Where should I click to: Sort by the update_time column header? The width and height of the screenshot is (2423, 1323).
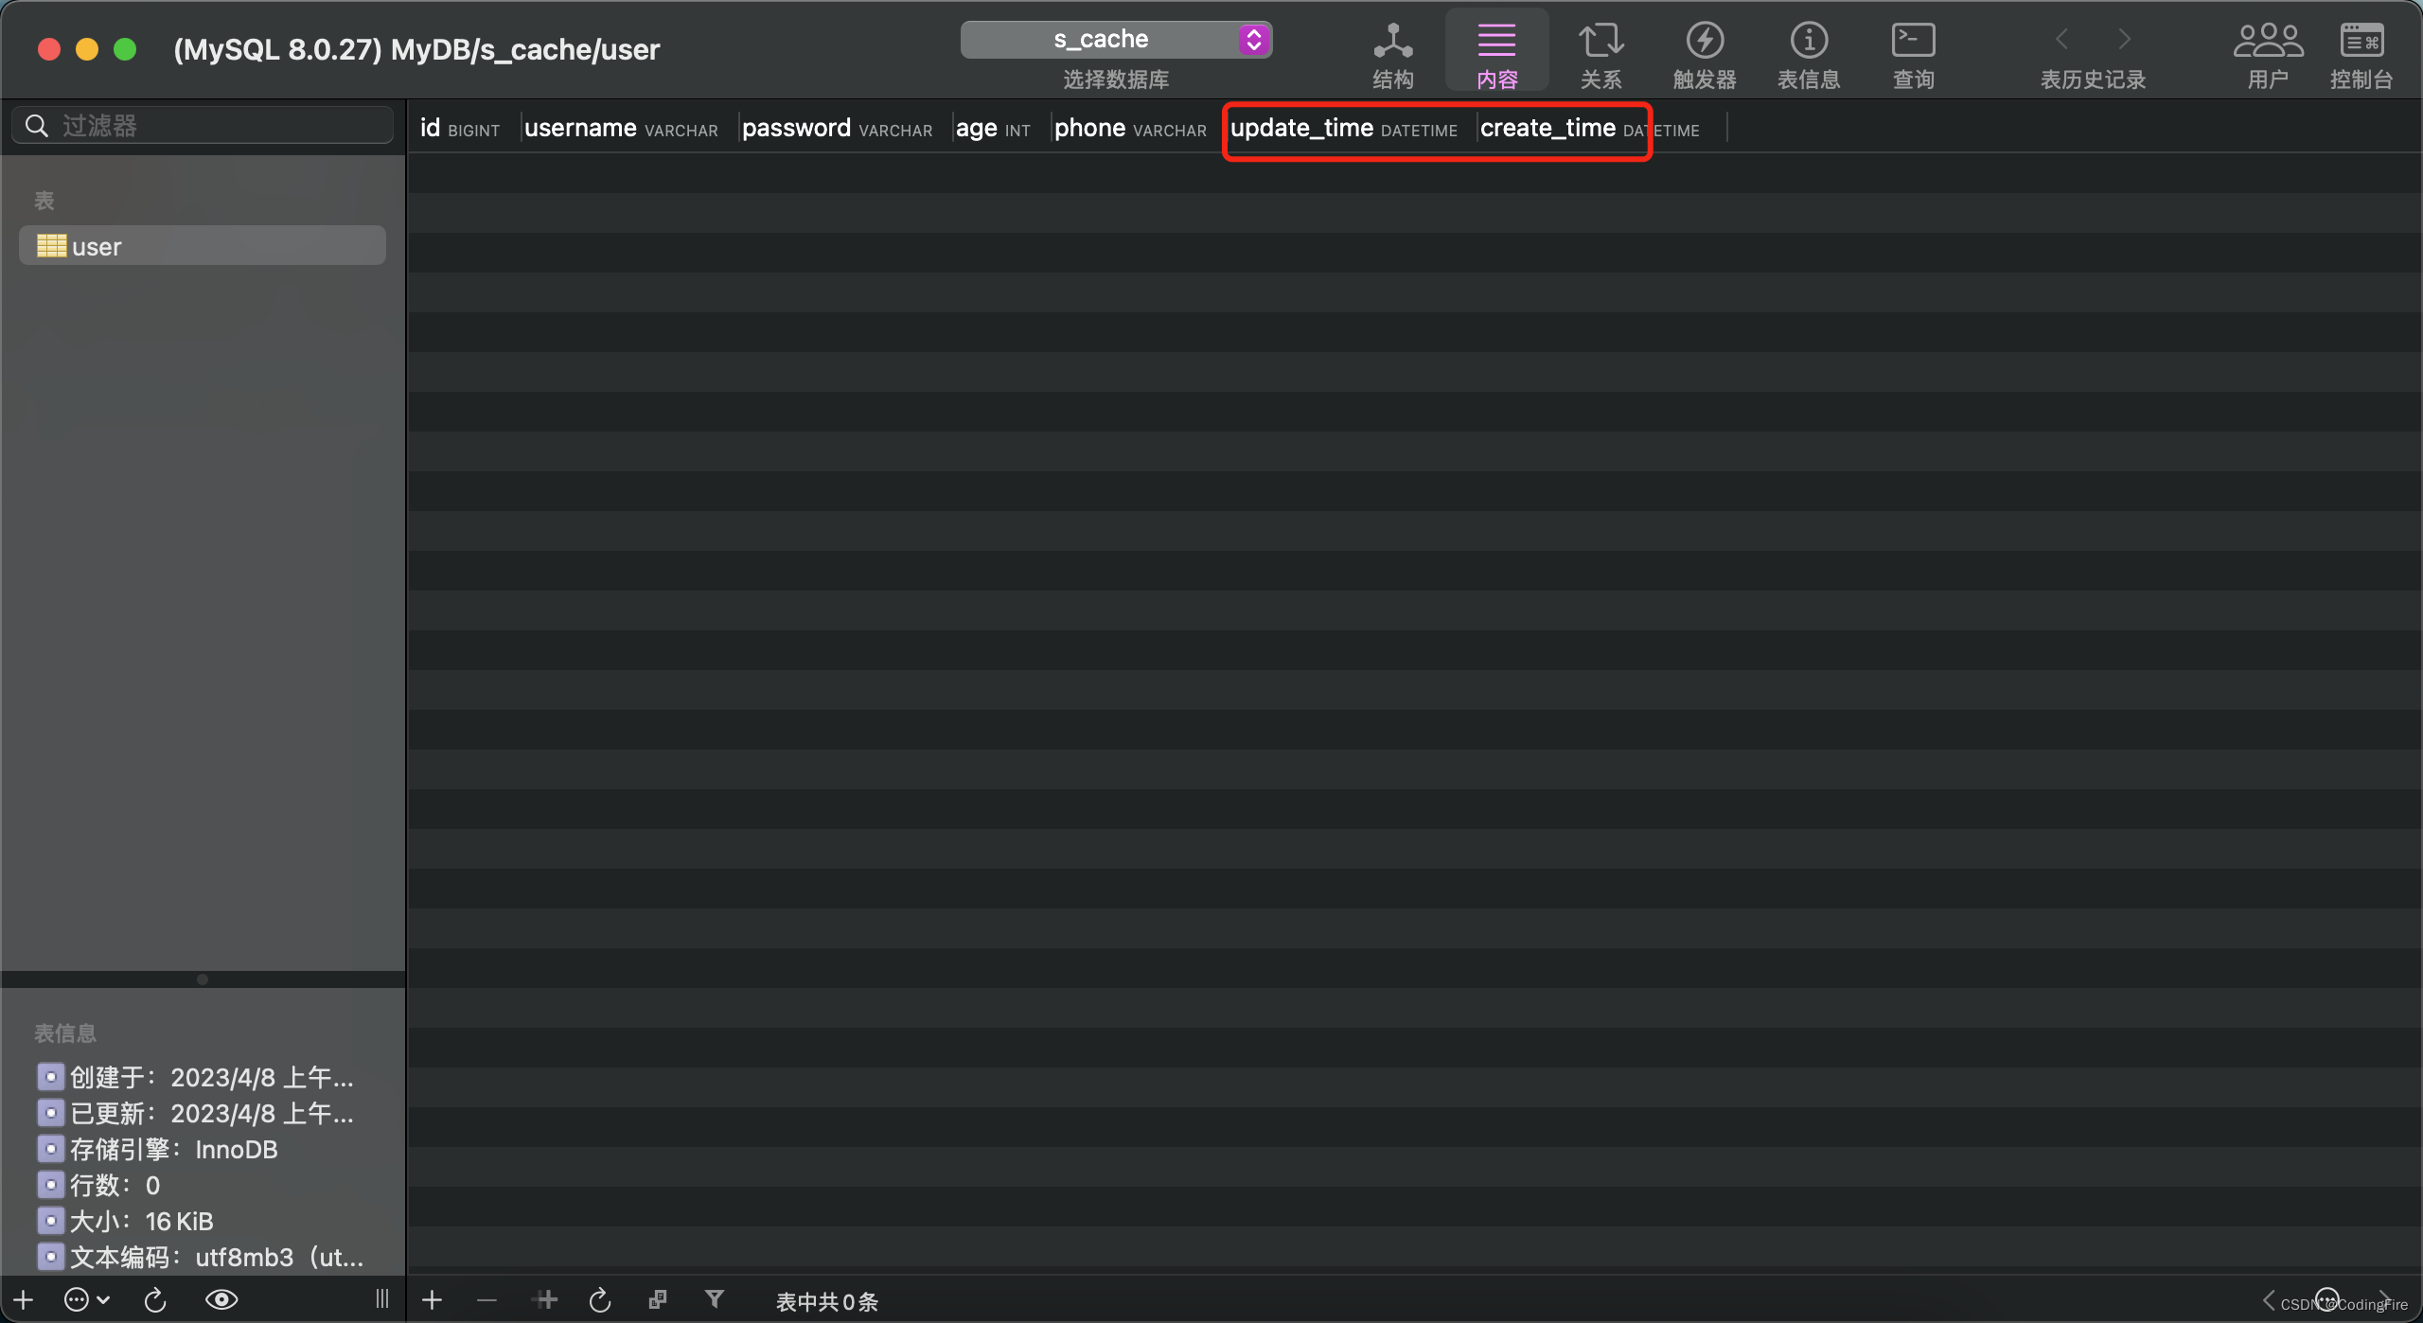tap(1302, 129)
